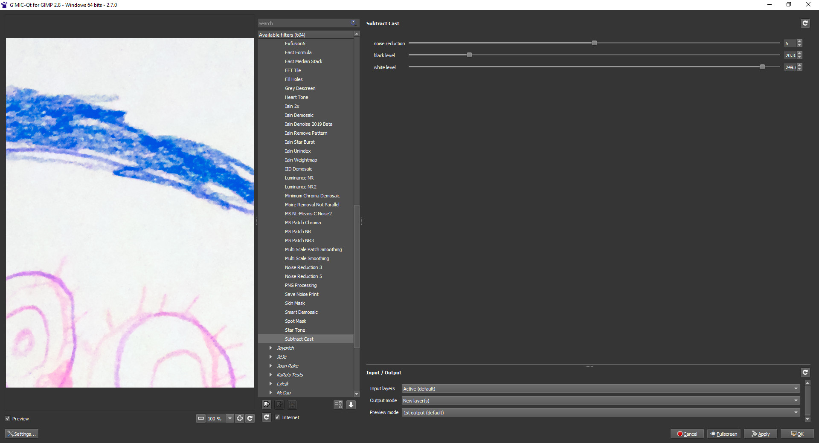Expand the Jayprich filter category
Image resolution: width=819 pixels, height=443 pixels.
[x=270, y=348]
